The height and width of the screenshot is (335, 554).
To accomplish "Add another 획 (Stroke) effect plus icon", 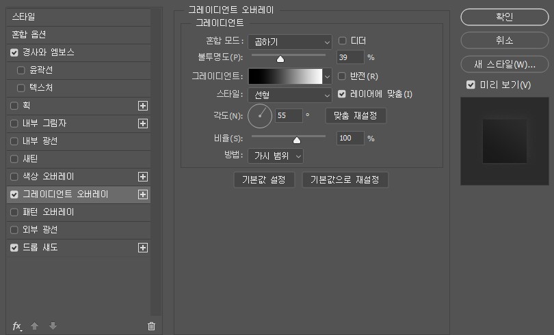I will pos(143,106).
